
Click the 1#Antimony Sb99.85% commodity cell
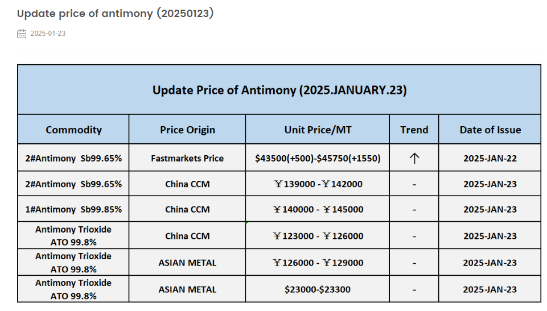coord(73,209)
